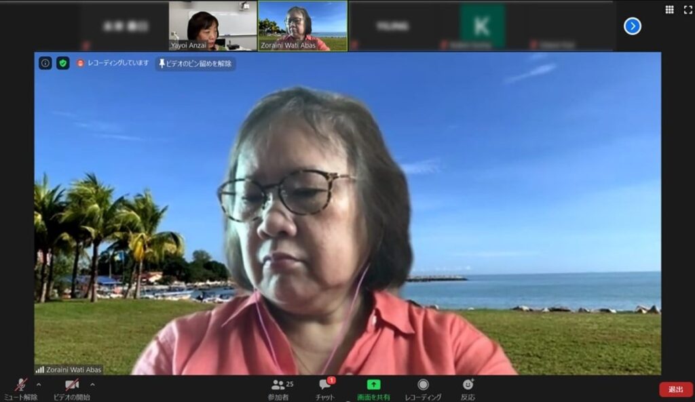This screenshot has width=695, height=402.
Task: Select Yayoi Anzai video thumbnail
Action: tap(212, 26)
